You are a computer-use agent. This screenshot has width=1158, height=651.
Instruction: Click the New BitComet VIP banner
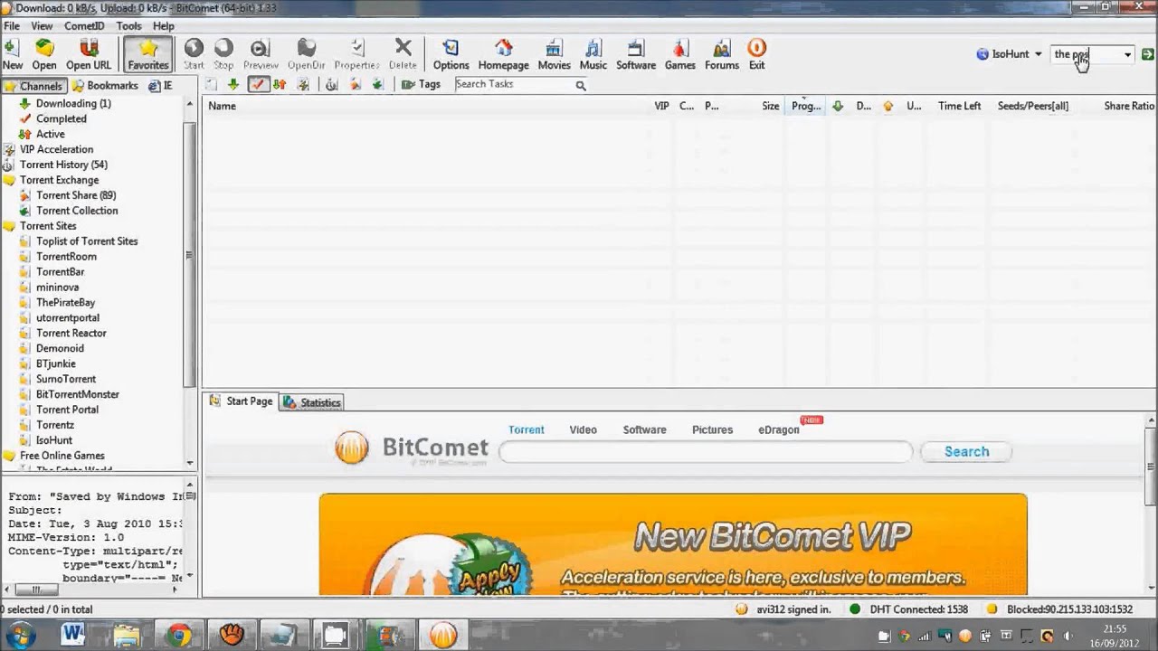click(673, 544)
